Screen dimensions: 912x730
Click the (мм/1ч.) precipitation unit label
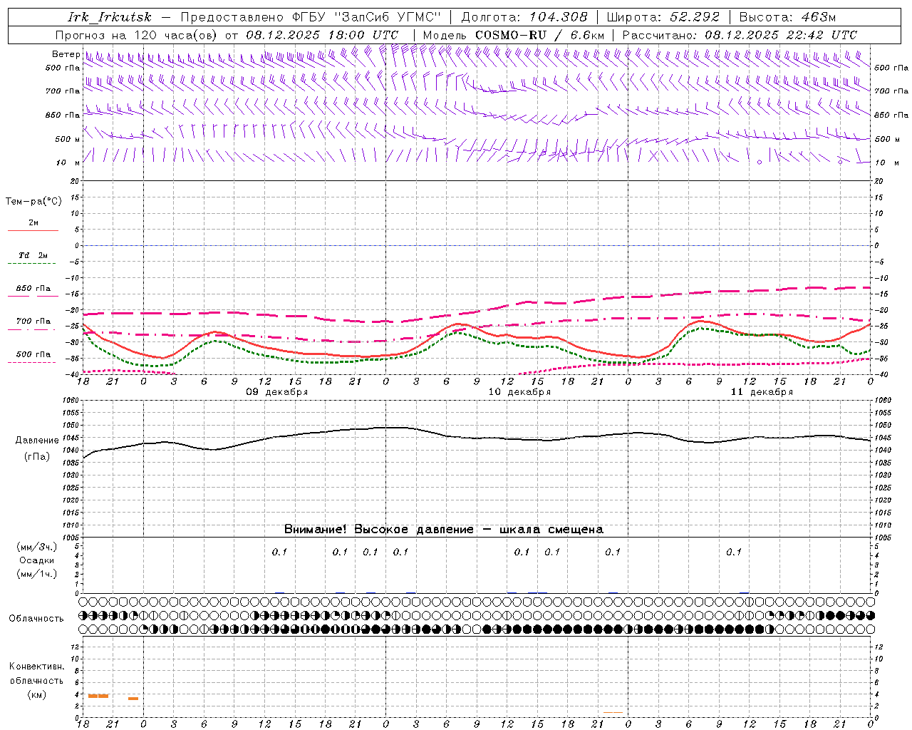(x=37, y=574)
